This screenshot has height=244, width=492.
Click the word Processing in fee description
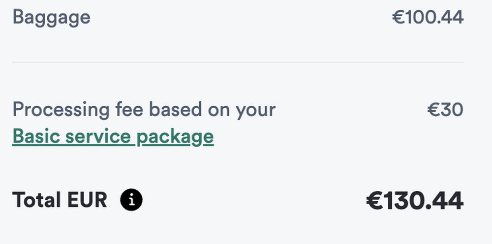point(61,110)
